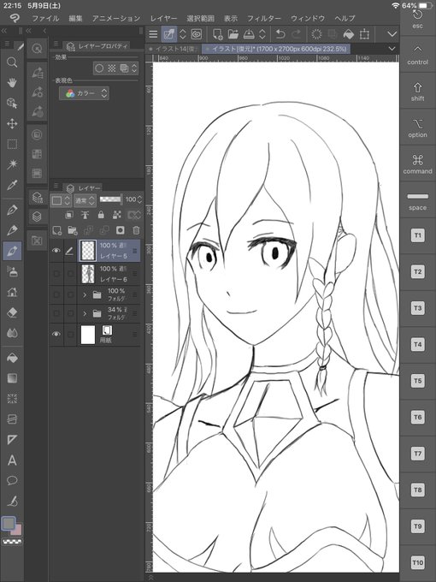The width and height of the screenshot is (436, 582).
Task: Hide the 用紙 paper layer
Action: [56, 334]
